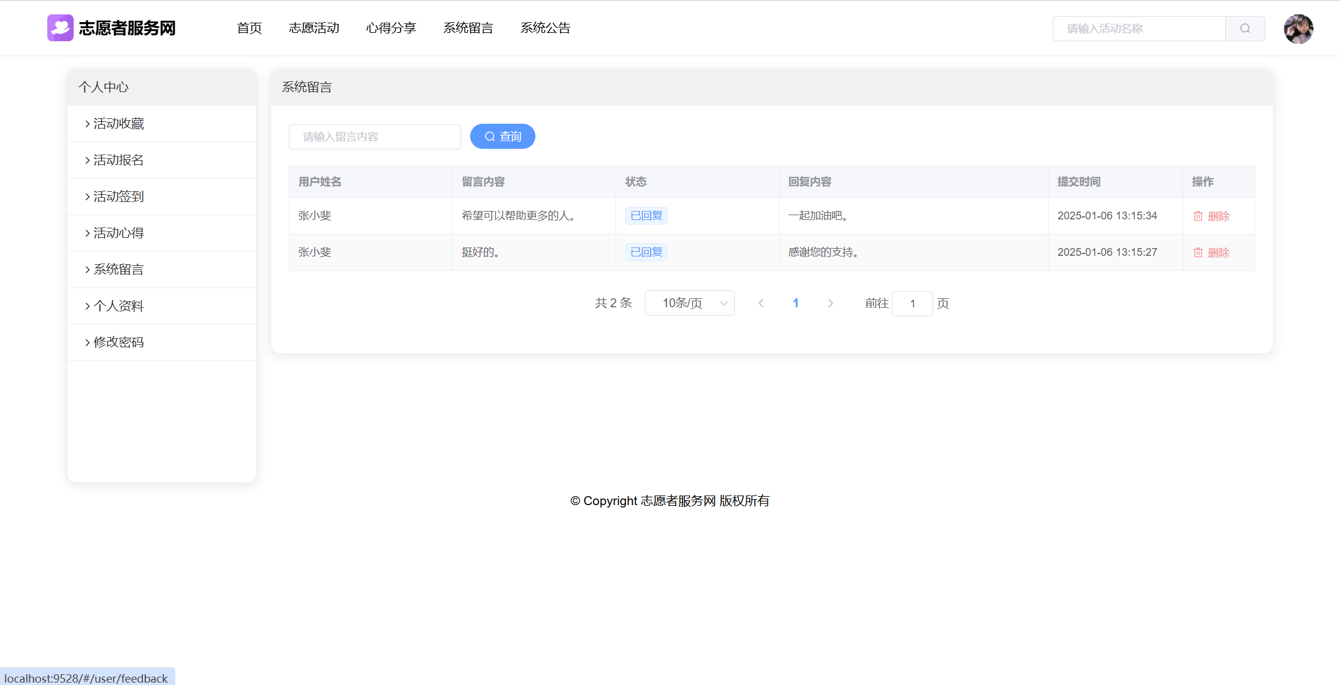The width and height of the screenshot is (1340, 685).
Task: Delete the 希望可以帮助更多的人 message
Action: [1211, 216]
